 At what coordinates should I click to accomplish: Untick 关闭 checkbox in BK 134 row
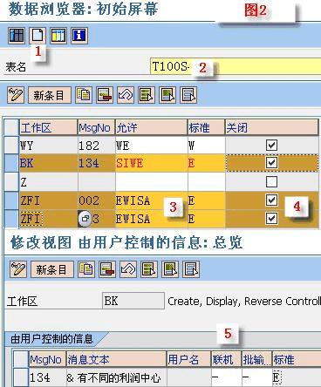coord(271,163)
